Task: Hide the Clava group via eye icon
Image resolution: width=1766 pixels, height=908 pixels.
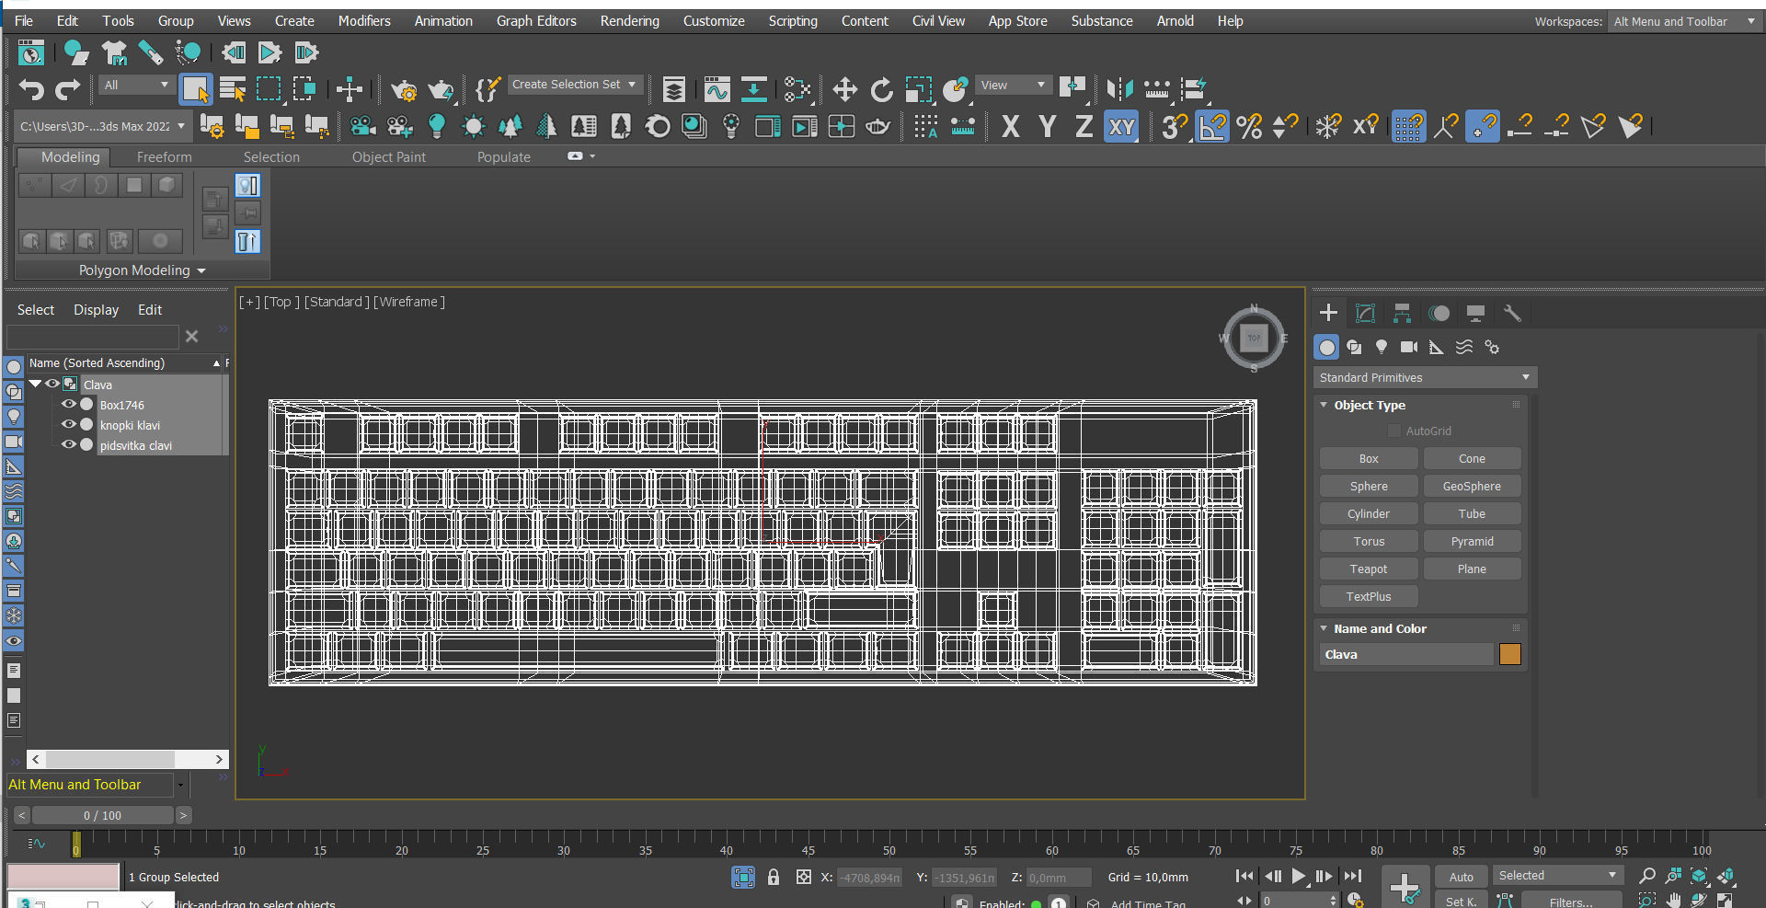Action: coord(52,385)
